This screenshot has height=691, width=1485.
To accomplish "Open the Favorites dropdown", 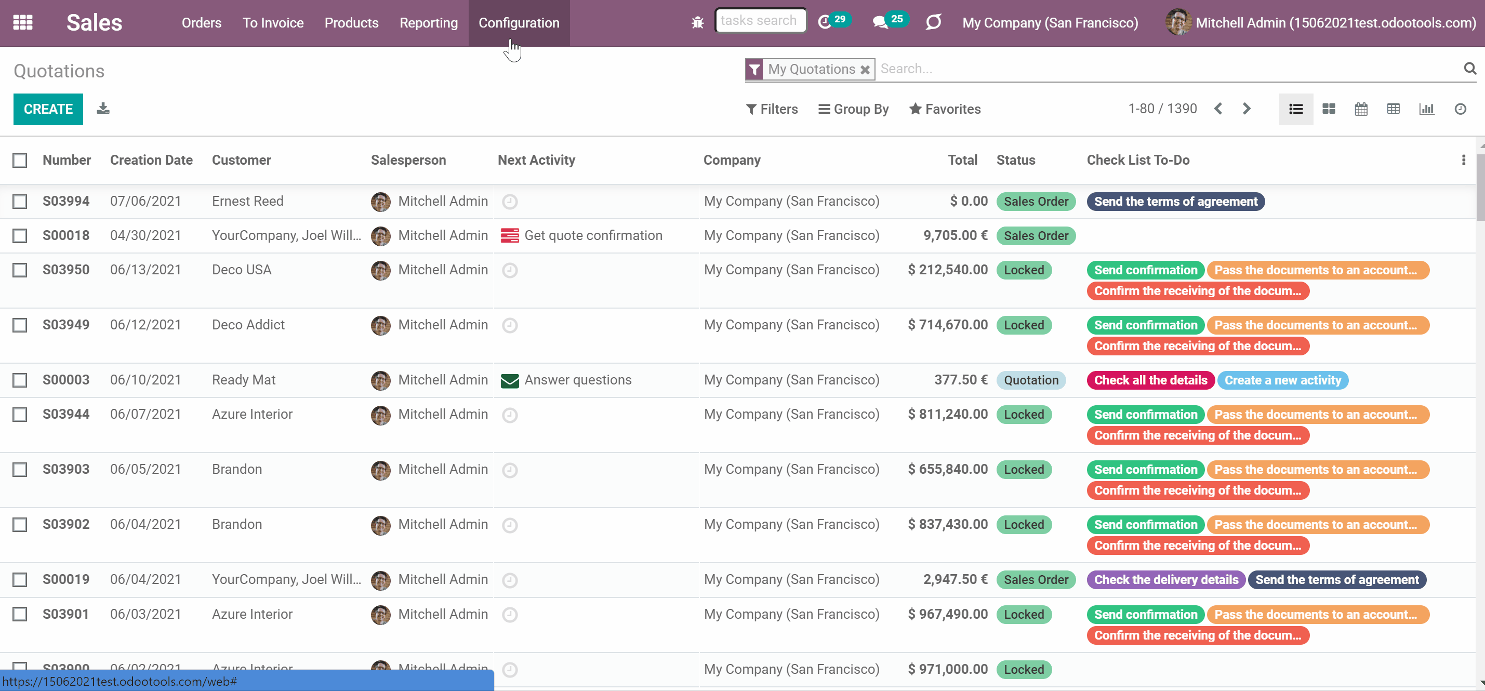I will [x=945, y=109].
